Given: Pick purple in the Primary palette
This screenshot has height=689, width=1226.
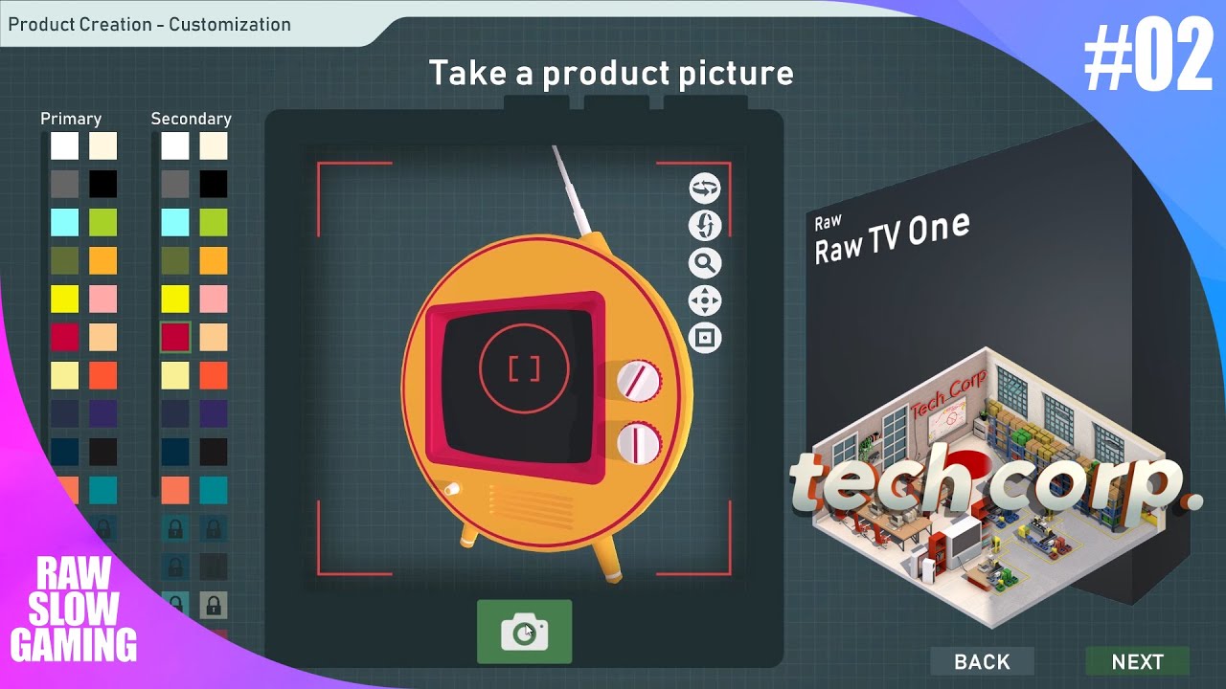Looking at the screenshot, I should [102, 413].
